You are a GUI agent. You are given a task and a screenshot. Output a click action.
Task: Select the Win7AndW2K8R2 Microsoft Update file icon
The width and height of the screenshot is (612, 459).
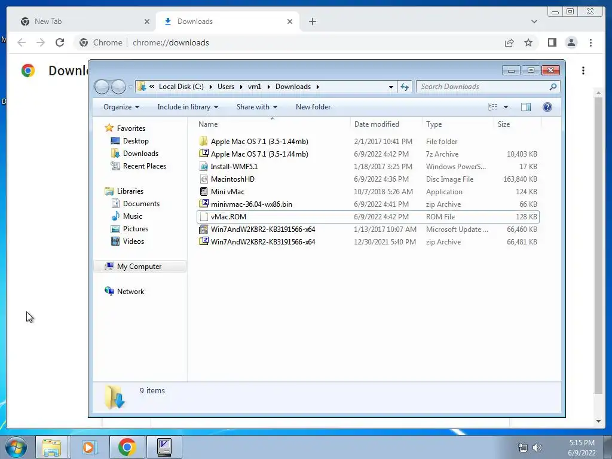coord(203,229)
